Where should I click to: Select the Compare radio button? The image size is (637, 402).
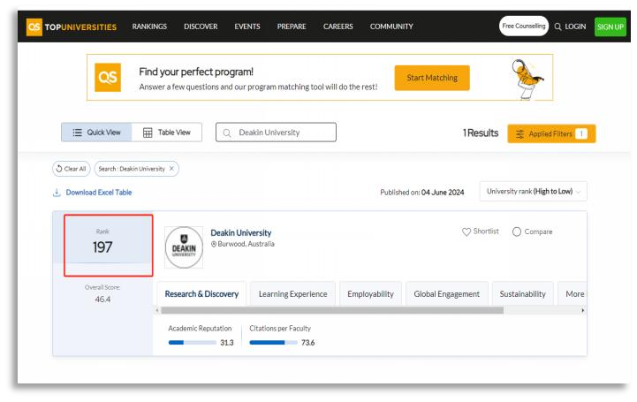pyautogui.click(x=516, y=231)
